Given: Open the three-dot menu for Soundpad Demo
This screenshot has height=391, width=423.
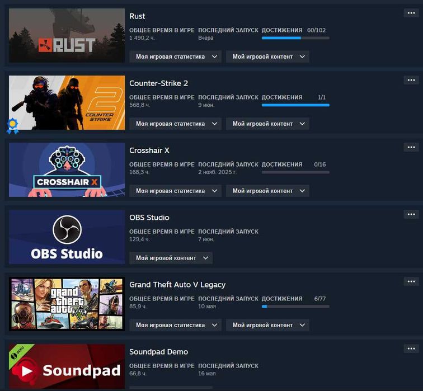Looking at the screenshot, I should pyautogui.click(x=411, y=348).
